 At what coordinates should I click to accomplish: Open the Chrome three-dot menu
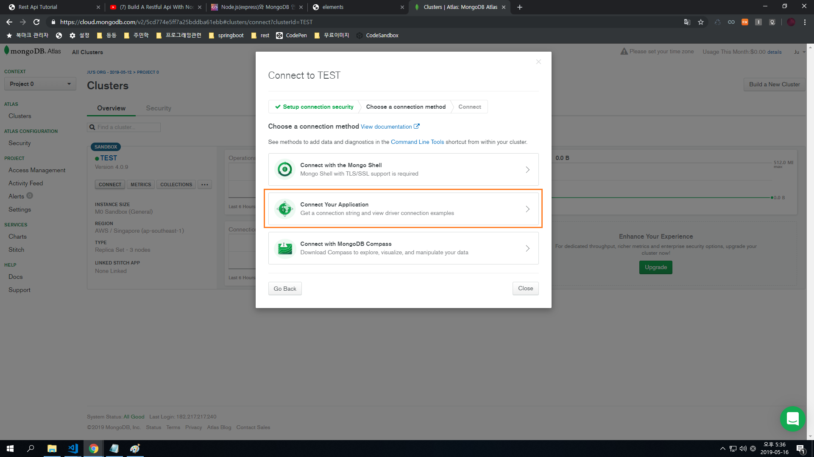click(805, 22)
